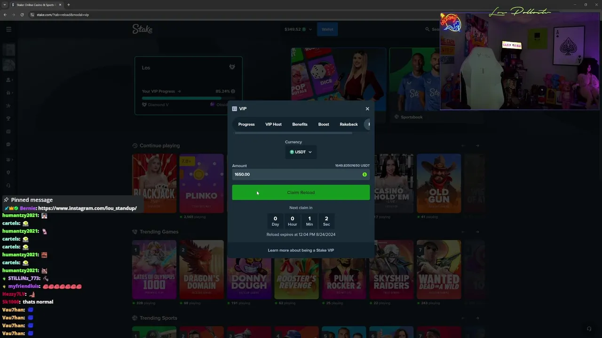Go back with browser back arrow

[x=5, y=15]
